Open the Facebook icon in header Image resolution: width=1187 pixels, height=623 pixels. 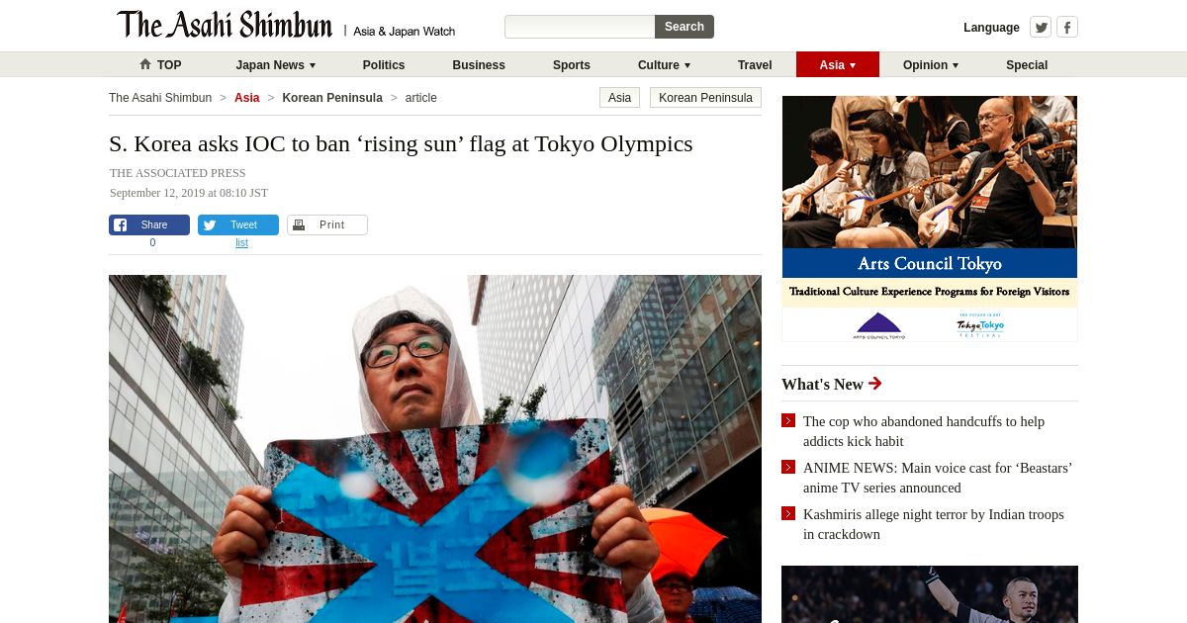pyautogui.click(x=1067, y=28)
